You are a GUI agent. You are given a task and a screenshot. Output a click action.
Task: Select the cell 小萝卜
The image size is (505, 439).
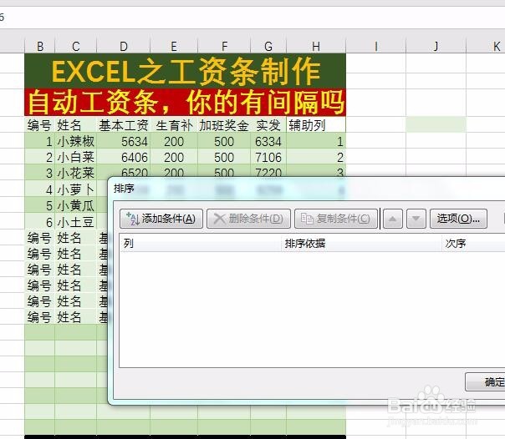coord(76,189)
